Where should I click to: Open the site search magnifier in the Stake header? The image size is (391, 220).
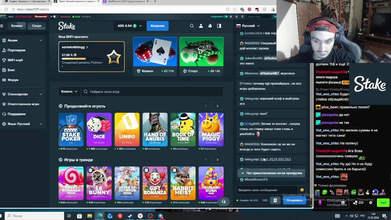[192, 26]
